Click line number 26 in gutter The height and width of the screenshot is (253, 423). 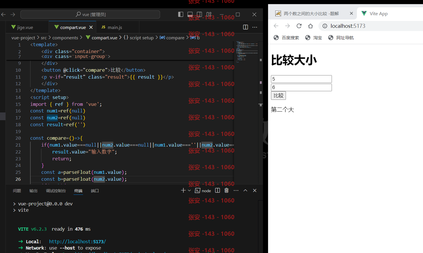tap(18, 179)
